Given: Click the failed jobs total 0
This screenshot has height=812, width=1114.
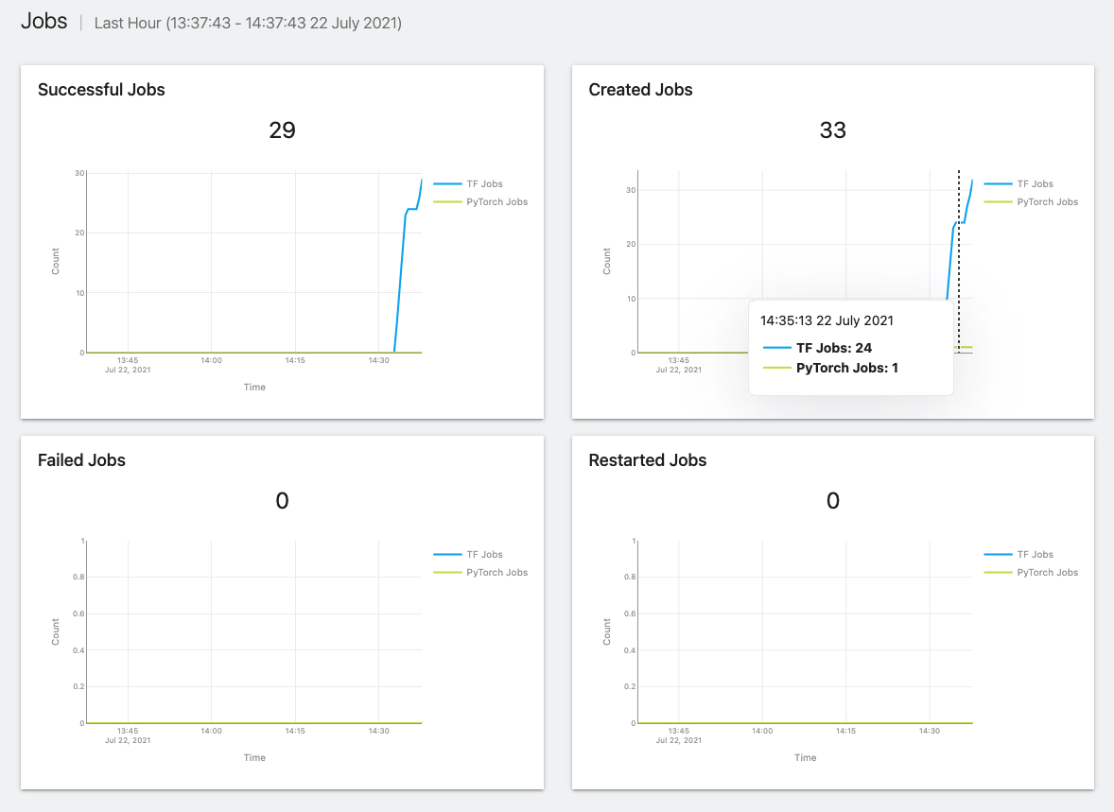Looking at the screenshot, I should click(x=282, y=501).
